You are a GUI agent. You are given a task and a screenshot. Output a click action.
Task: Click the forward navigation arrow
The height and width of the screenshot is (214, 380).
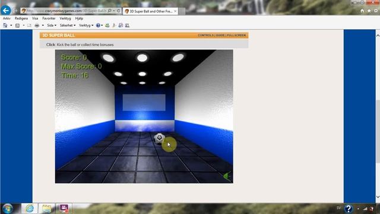[x=15, y=11]
